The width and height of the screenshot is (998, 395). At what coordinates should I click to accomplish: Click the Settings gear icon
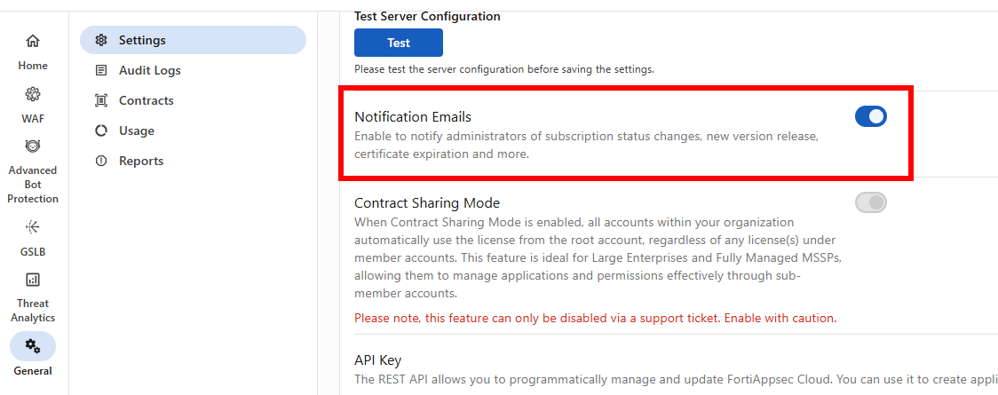101,40
